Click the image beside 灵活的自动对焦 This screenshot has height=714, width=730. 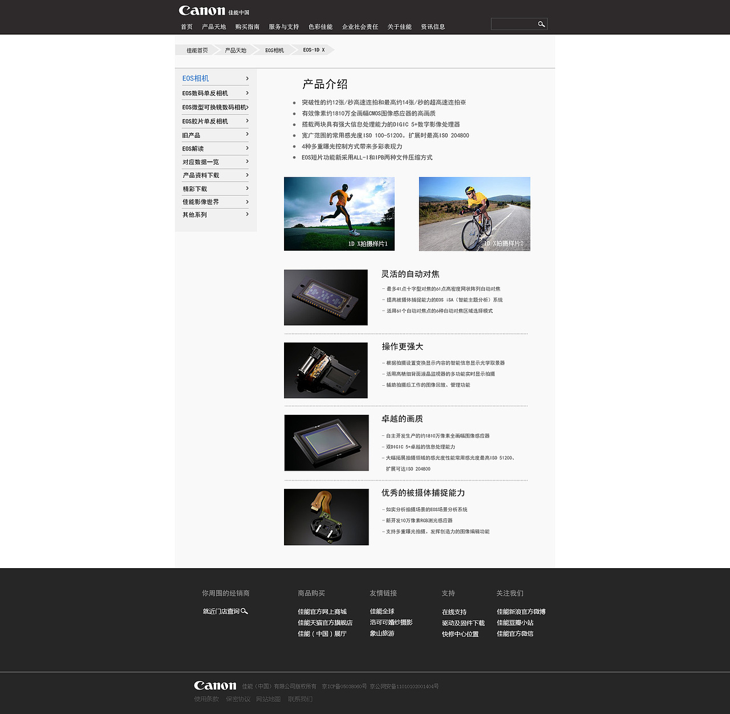[326, 297]
